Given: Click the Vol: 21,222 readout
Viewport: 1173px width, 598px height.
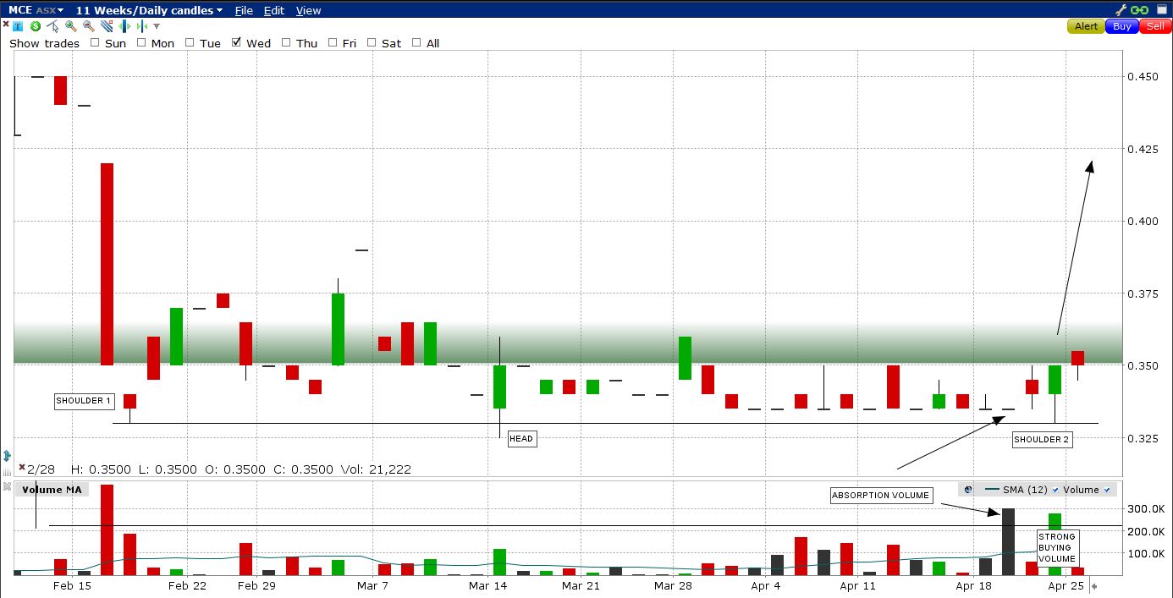Looking at the screenshot, I should pos(374,469).
